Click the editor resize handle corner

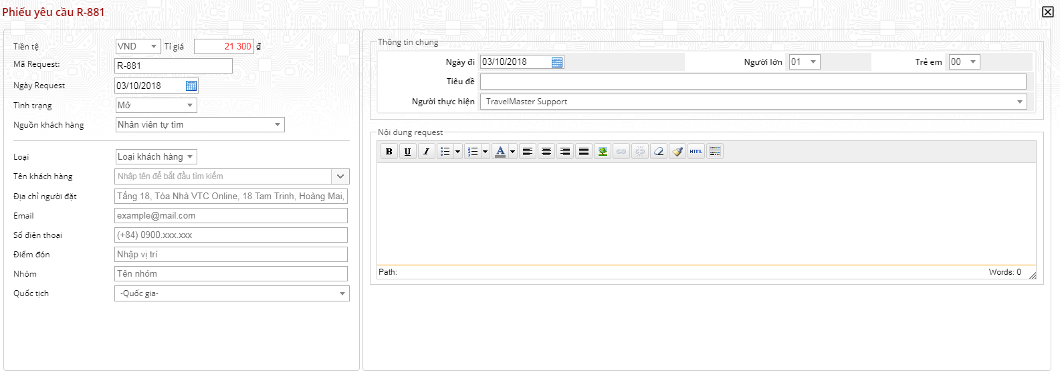(1033, 275)
